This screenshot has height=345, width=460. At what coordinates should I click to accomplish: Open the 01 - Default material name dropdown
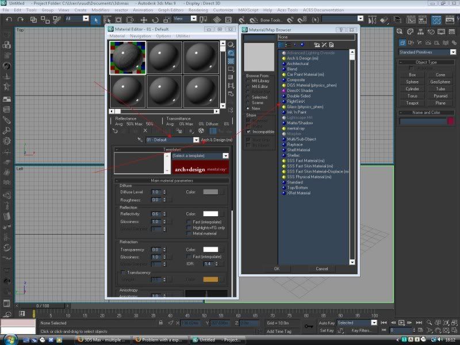[x=196, y=140]
